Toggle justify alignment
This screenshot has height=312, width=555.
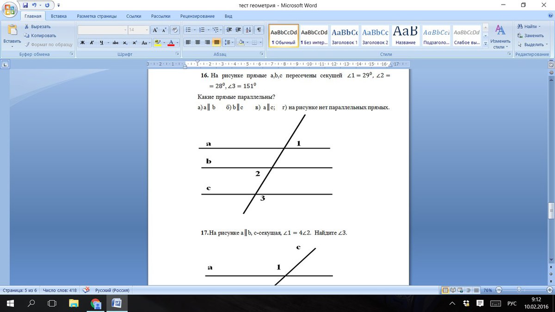tap(216, 43)
